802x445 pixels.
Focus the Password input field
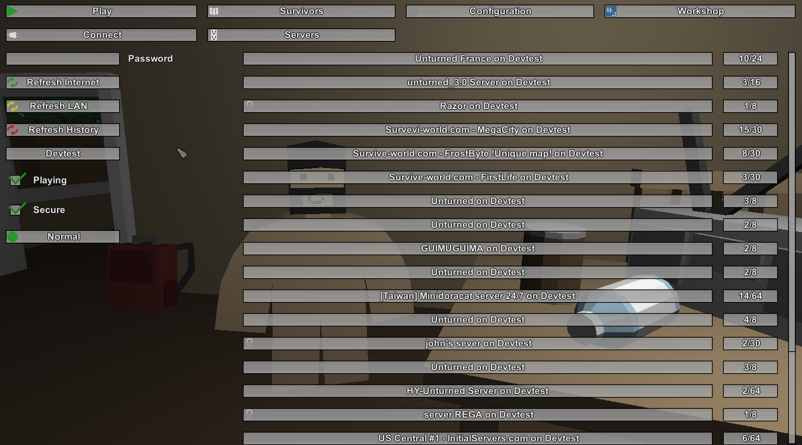[63, 59]
